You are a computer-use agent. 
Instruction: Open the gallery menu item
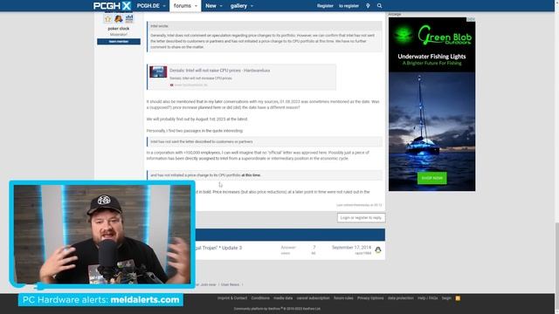click(x=238, y=6)
